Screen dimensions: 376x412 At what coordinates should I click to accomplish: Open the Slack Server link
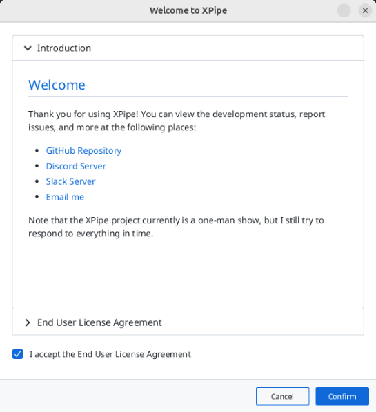coord(70,181)
